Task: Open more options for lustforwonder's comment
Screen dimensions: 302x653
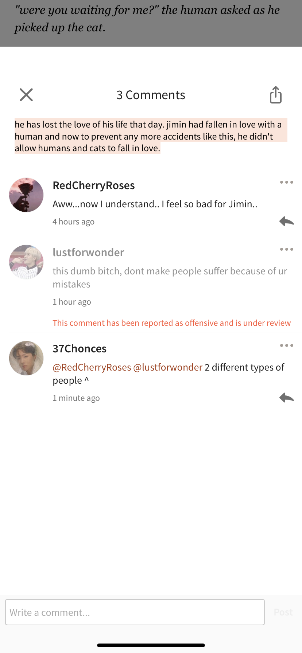Action: point(287,249)
